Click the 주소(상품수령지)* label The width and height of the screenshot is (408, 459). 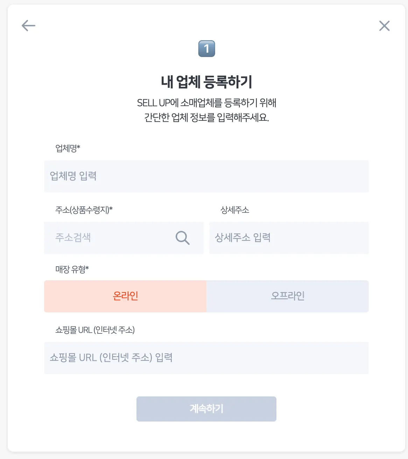(x=84, y=210)
